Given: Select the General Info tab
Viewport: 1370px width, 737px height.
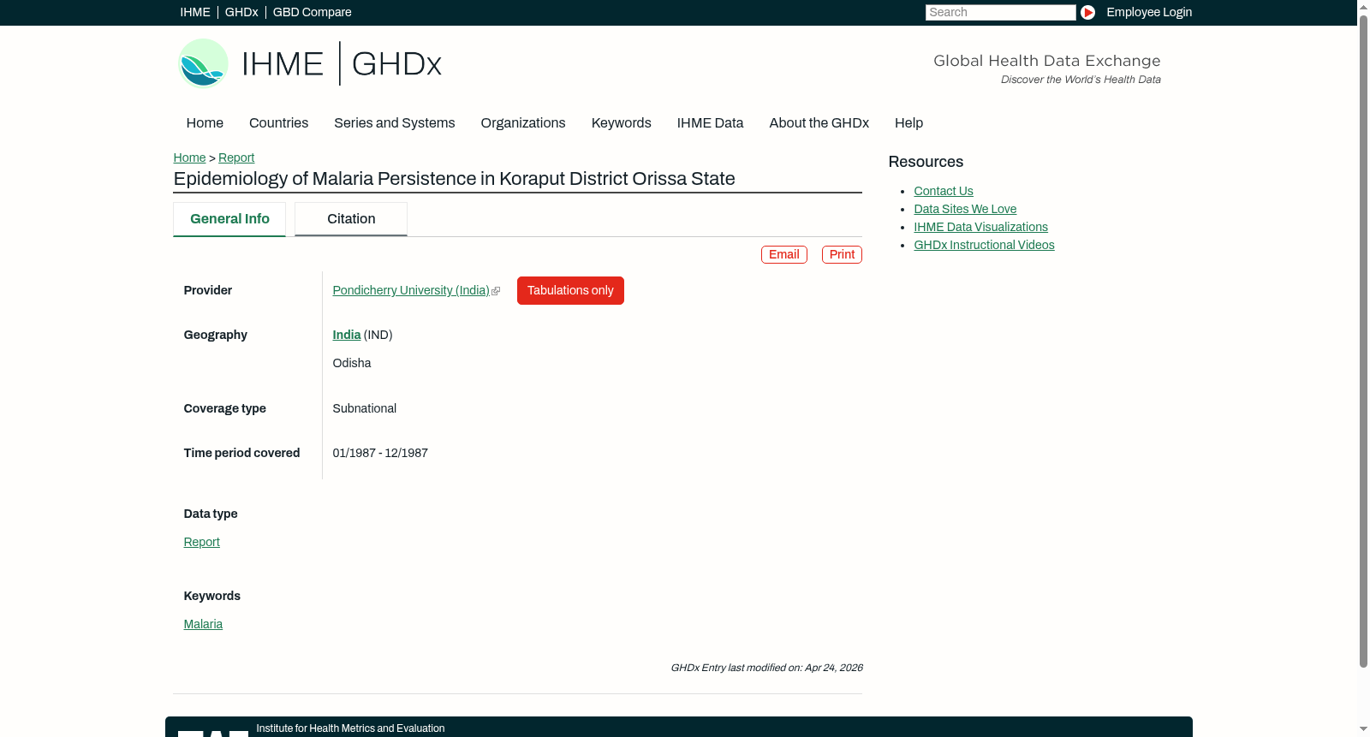Looking at the screenshot, I should pos(229,219).
